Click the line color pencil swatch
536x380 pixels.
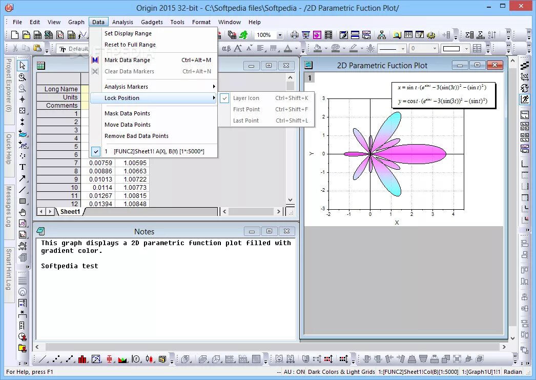354,48
